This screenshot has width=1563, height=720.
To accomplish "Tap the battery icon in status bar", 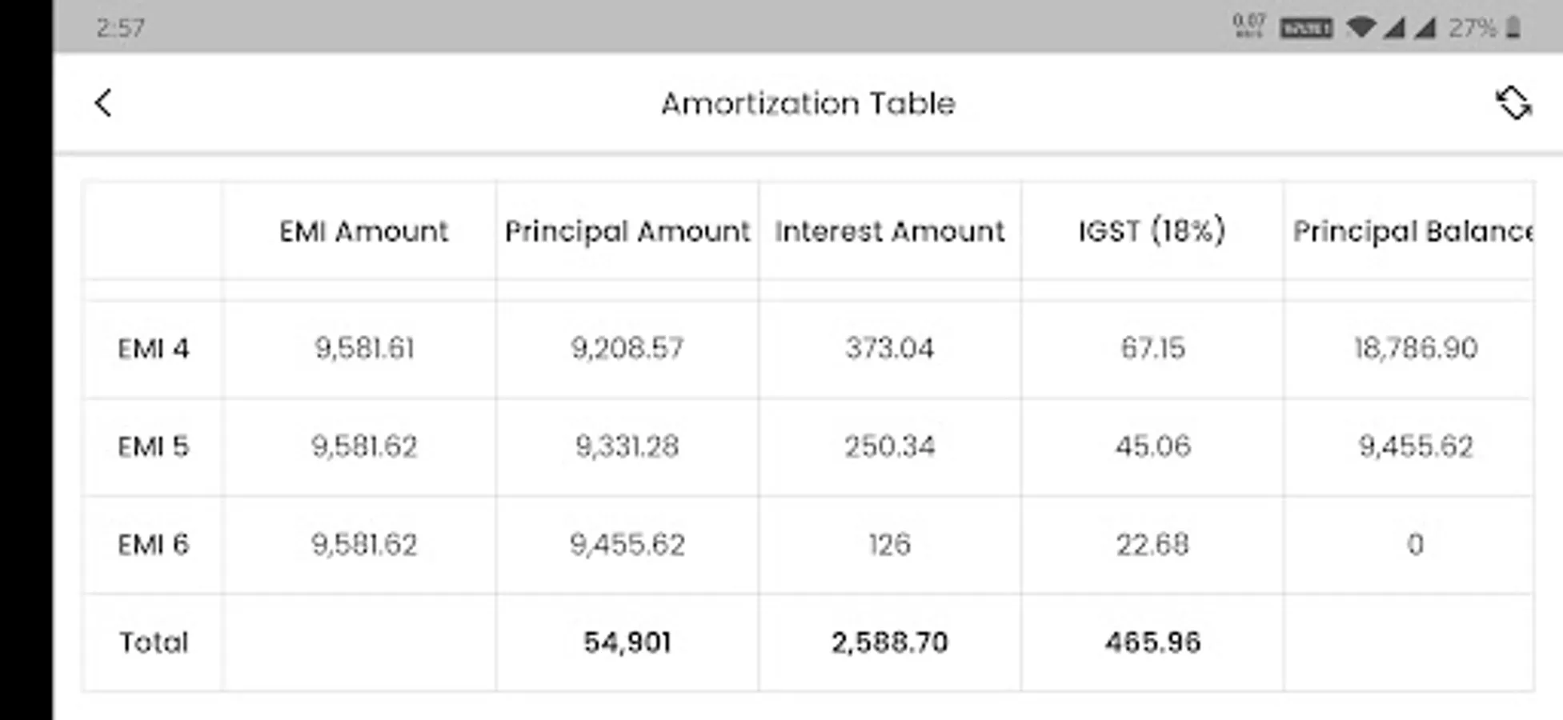I will pyautogui.click(x=1513, y=28).
